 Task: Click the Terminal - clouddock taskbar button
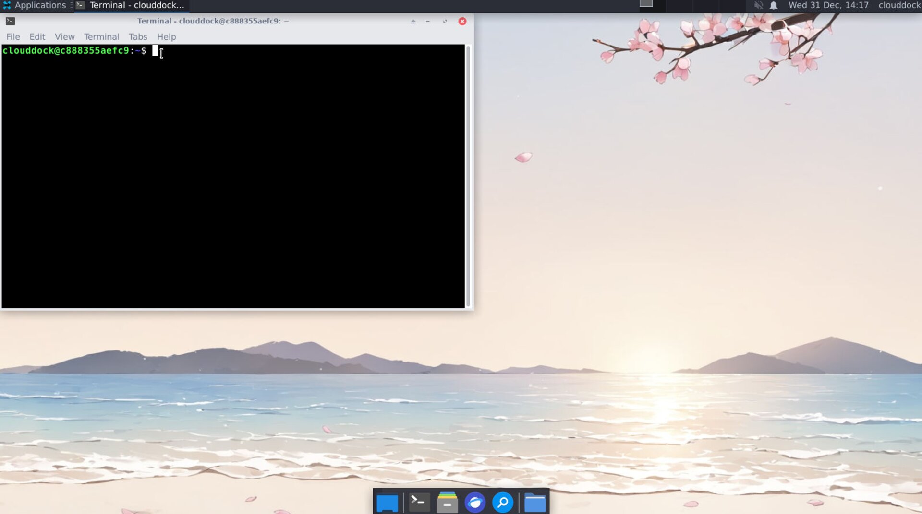tap(131, 5)
